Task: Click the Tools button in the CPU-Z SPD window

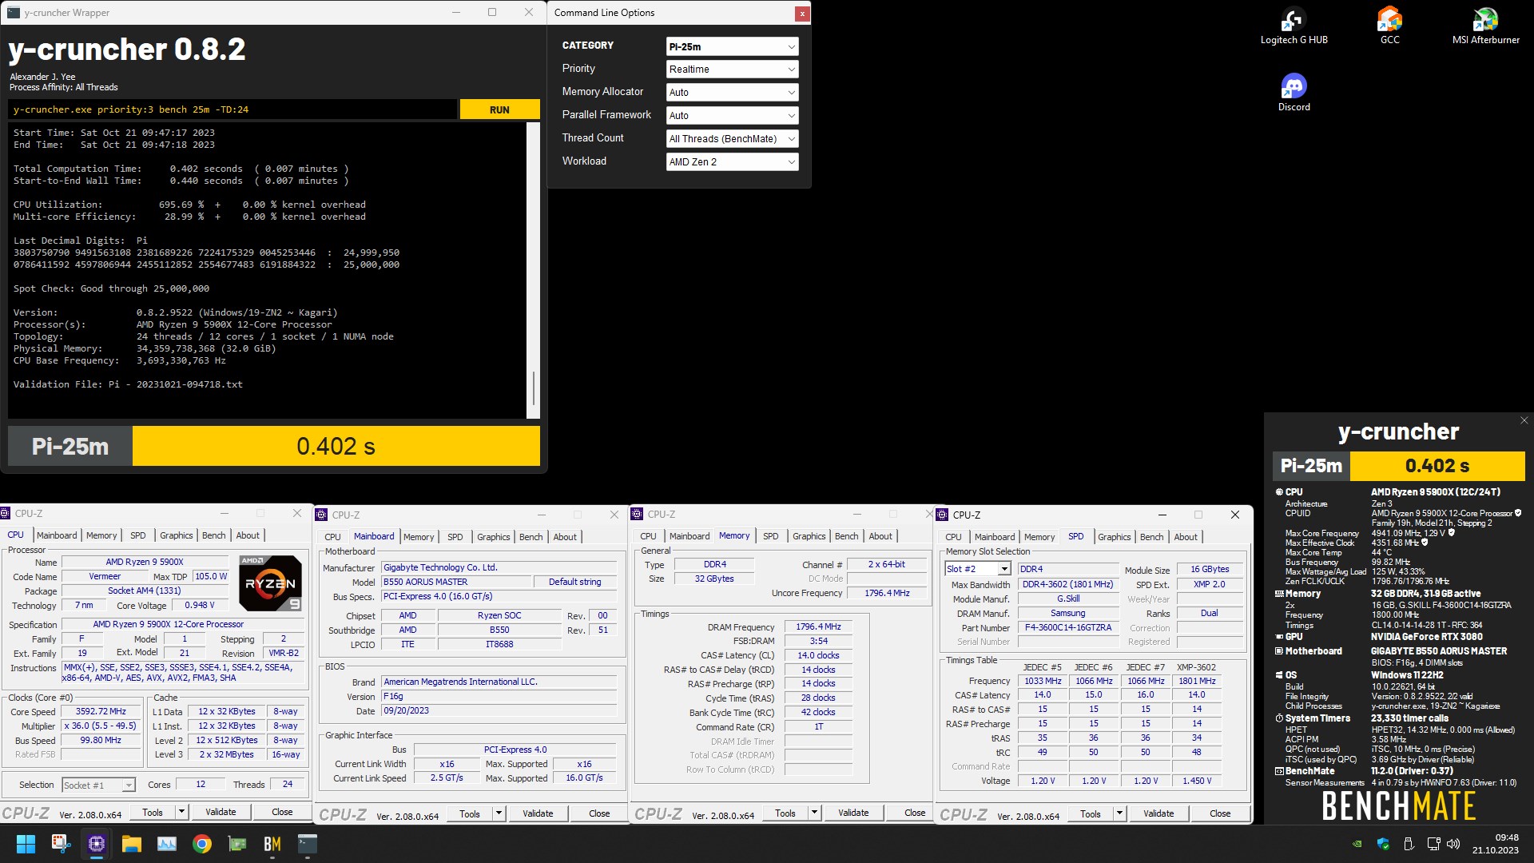Action: click(1090, 813)
